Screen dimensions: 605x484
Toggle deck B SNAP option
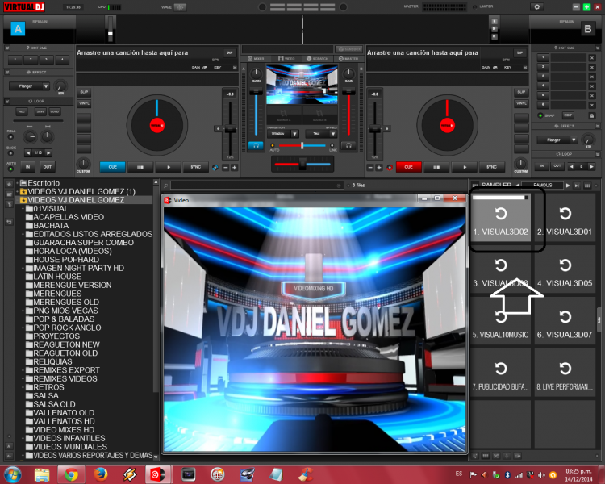click(540, 115)
